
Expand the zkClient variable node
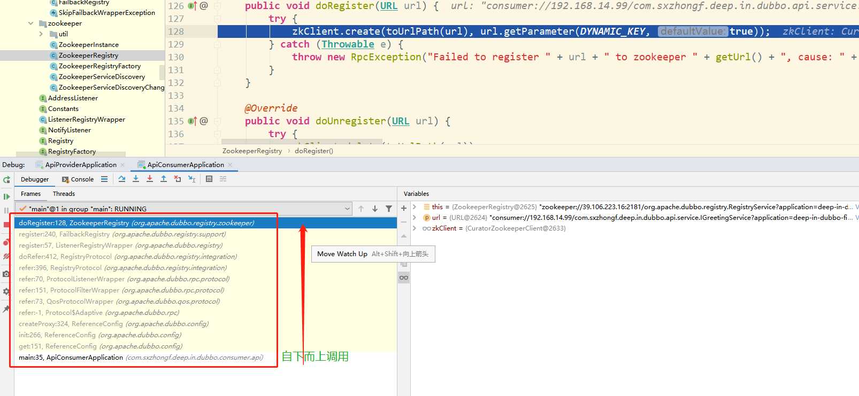point(415,228)
